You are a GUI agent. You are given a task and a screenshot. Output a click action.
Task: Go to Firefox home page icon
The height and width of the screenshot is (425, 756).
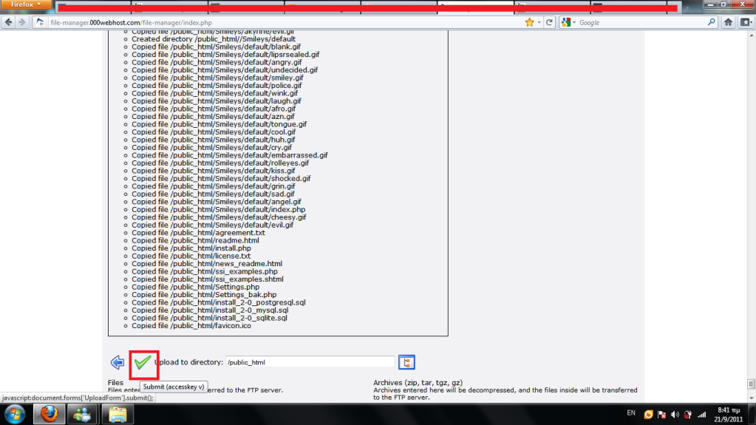[728, 22]
